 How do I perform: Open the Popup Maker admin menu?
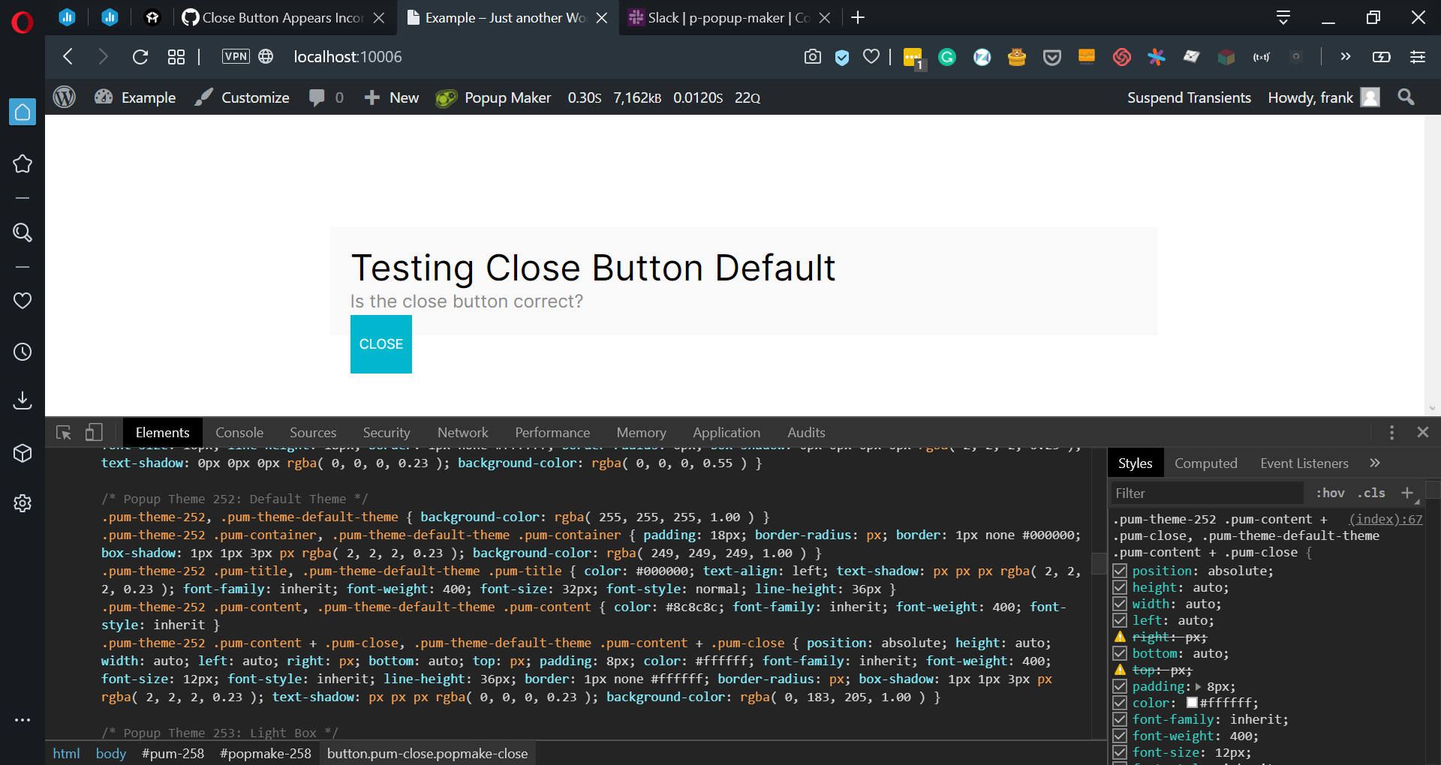[493, 97]
